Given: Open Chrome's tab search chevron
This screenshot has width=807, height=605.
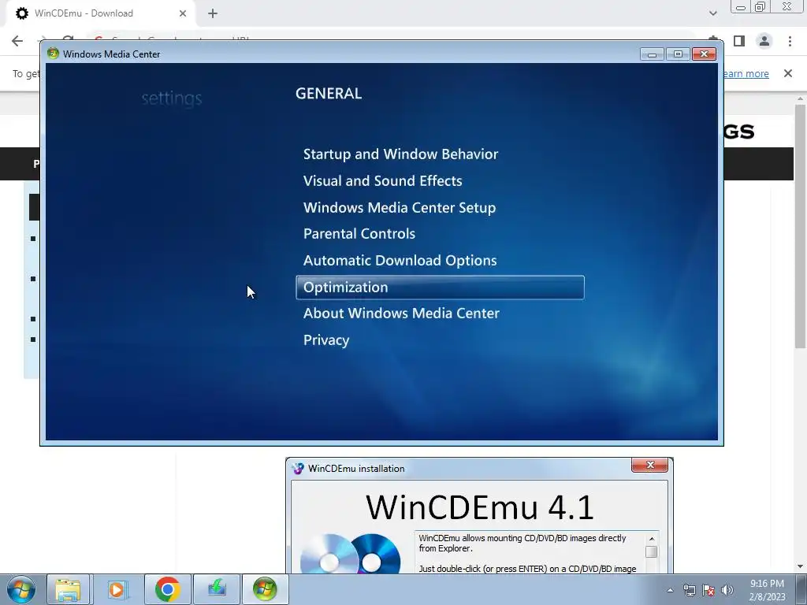Looking at the screenshot, I should point(712,13).
